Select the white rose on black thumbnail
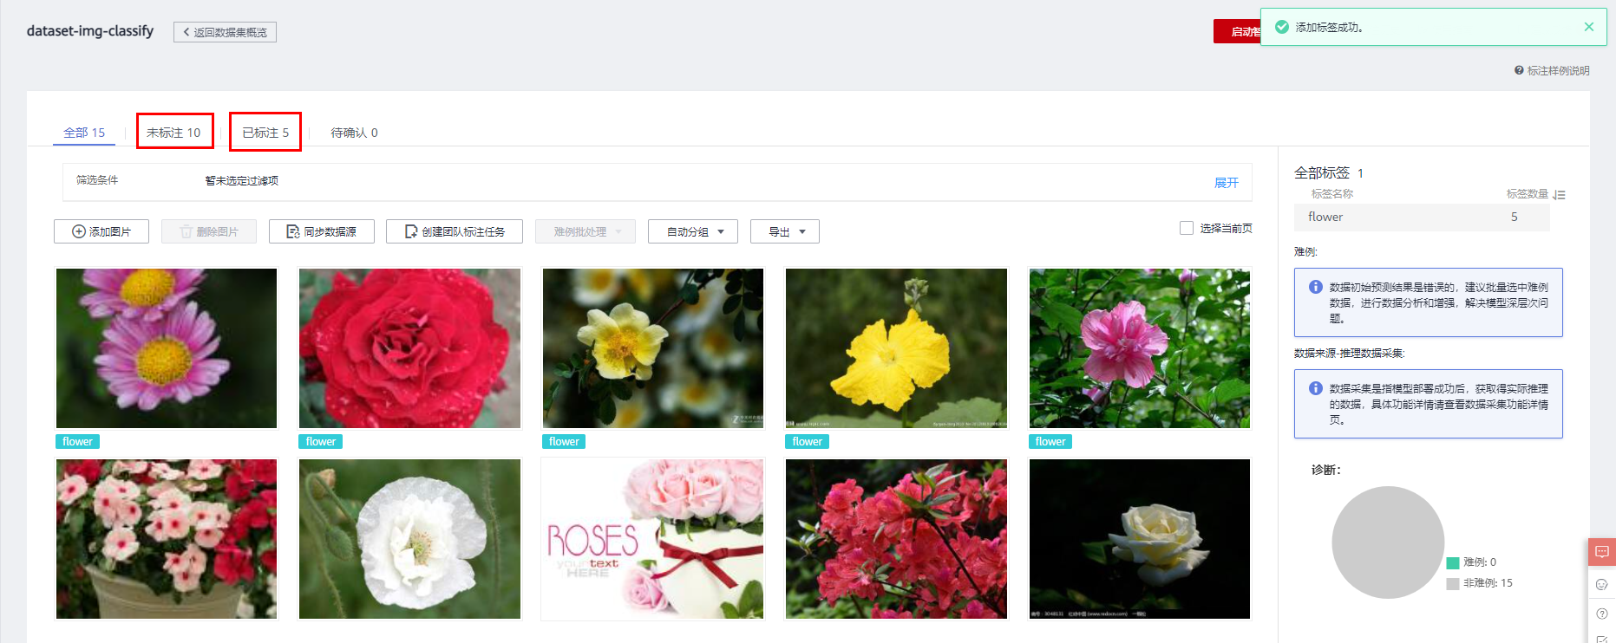This screenshot has width=1616, height=643. pyautogui.click(x=1140, y=539)
